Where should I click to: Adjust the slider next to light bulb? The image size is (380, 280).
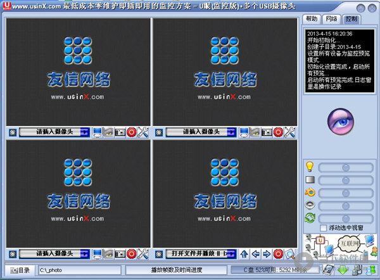[x=346, y=167]
